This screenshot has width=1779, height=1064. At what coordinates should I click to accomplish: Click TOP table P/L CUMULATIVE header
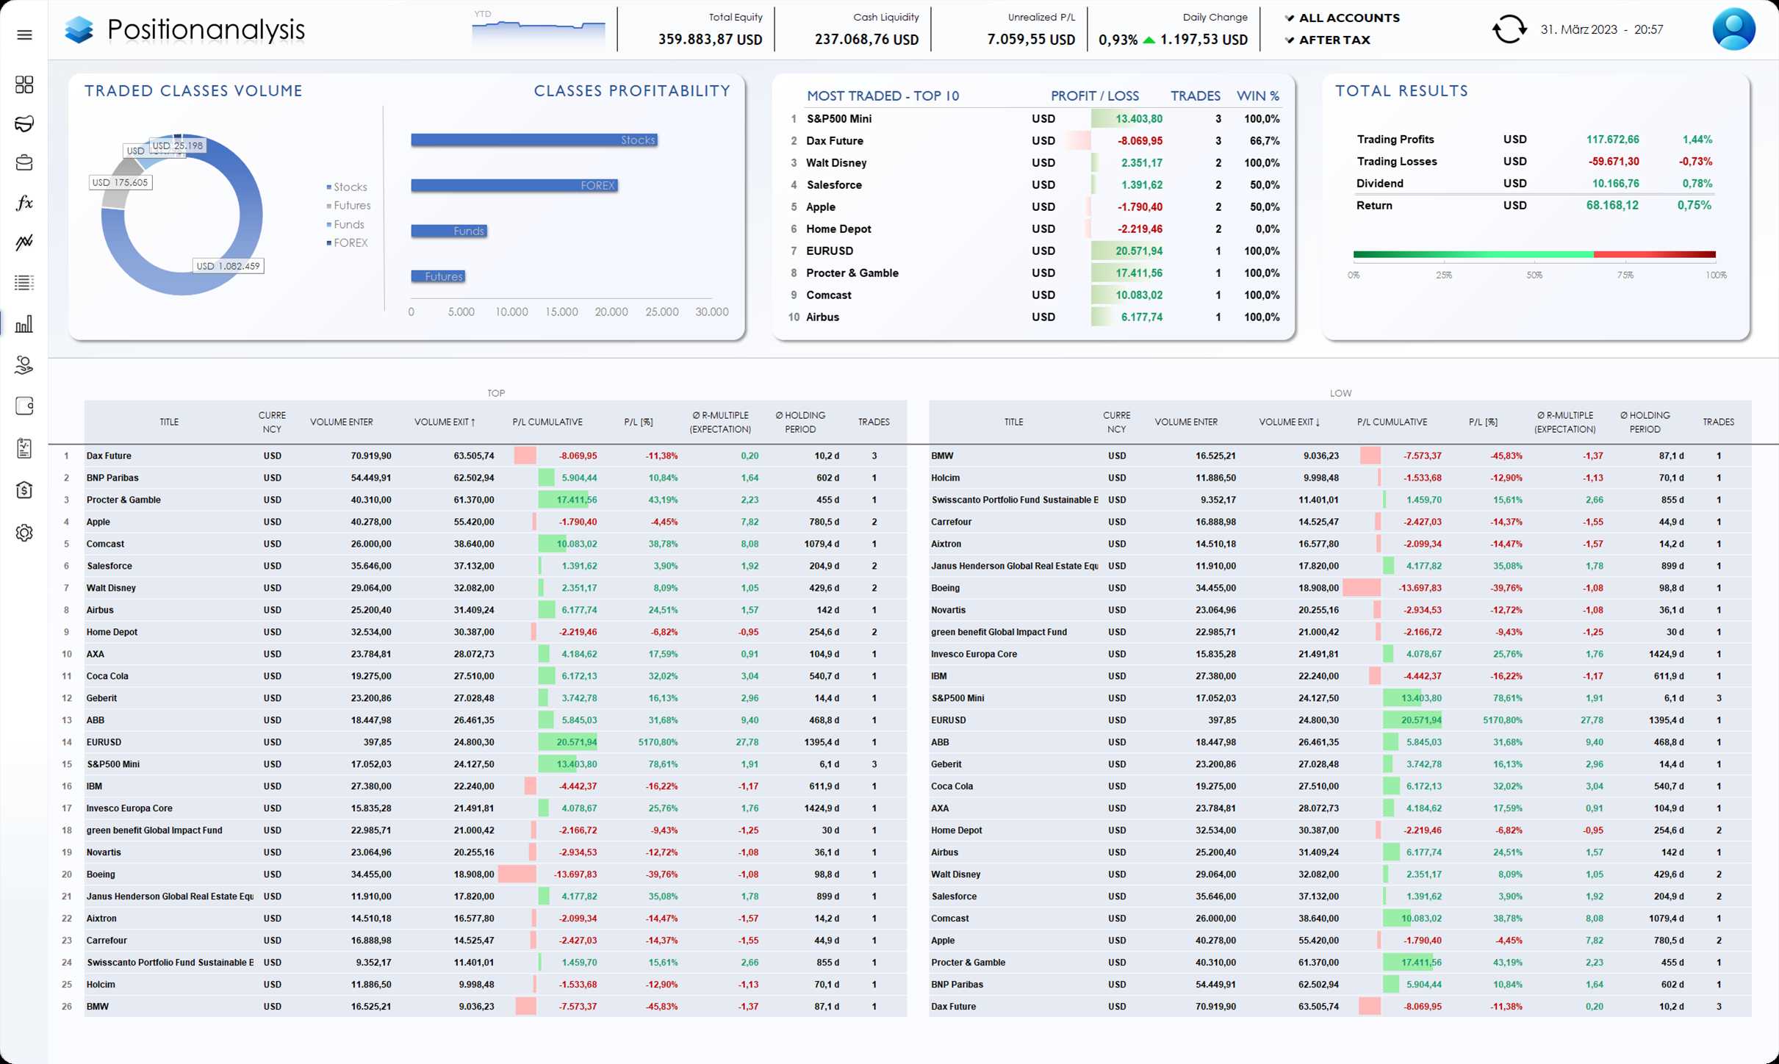click(x=547, y=422)
